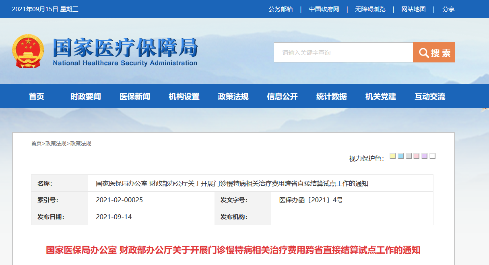Click index number 2021-02-00025
This screenshot has width=489, height=265.
pyautogui.click(x=120, y=200)
